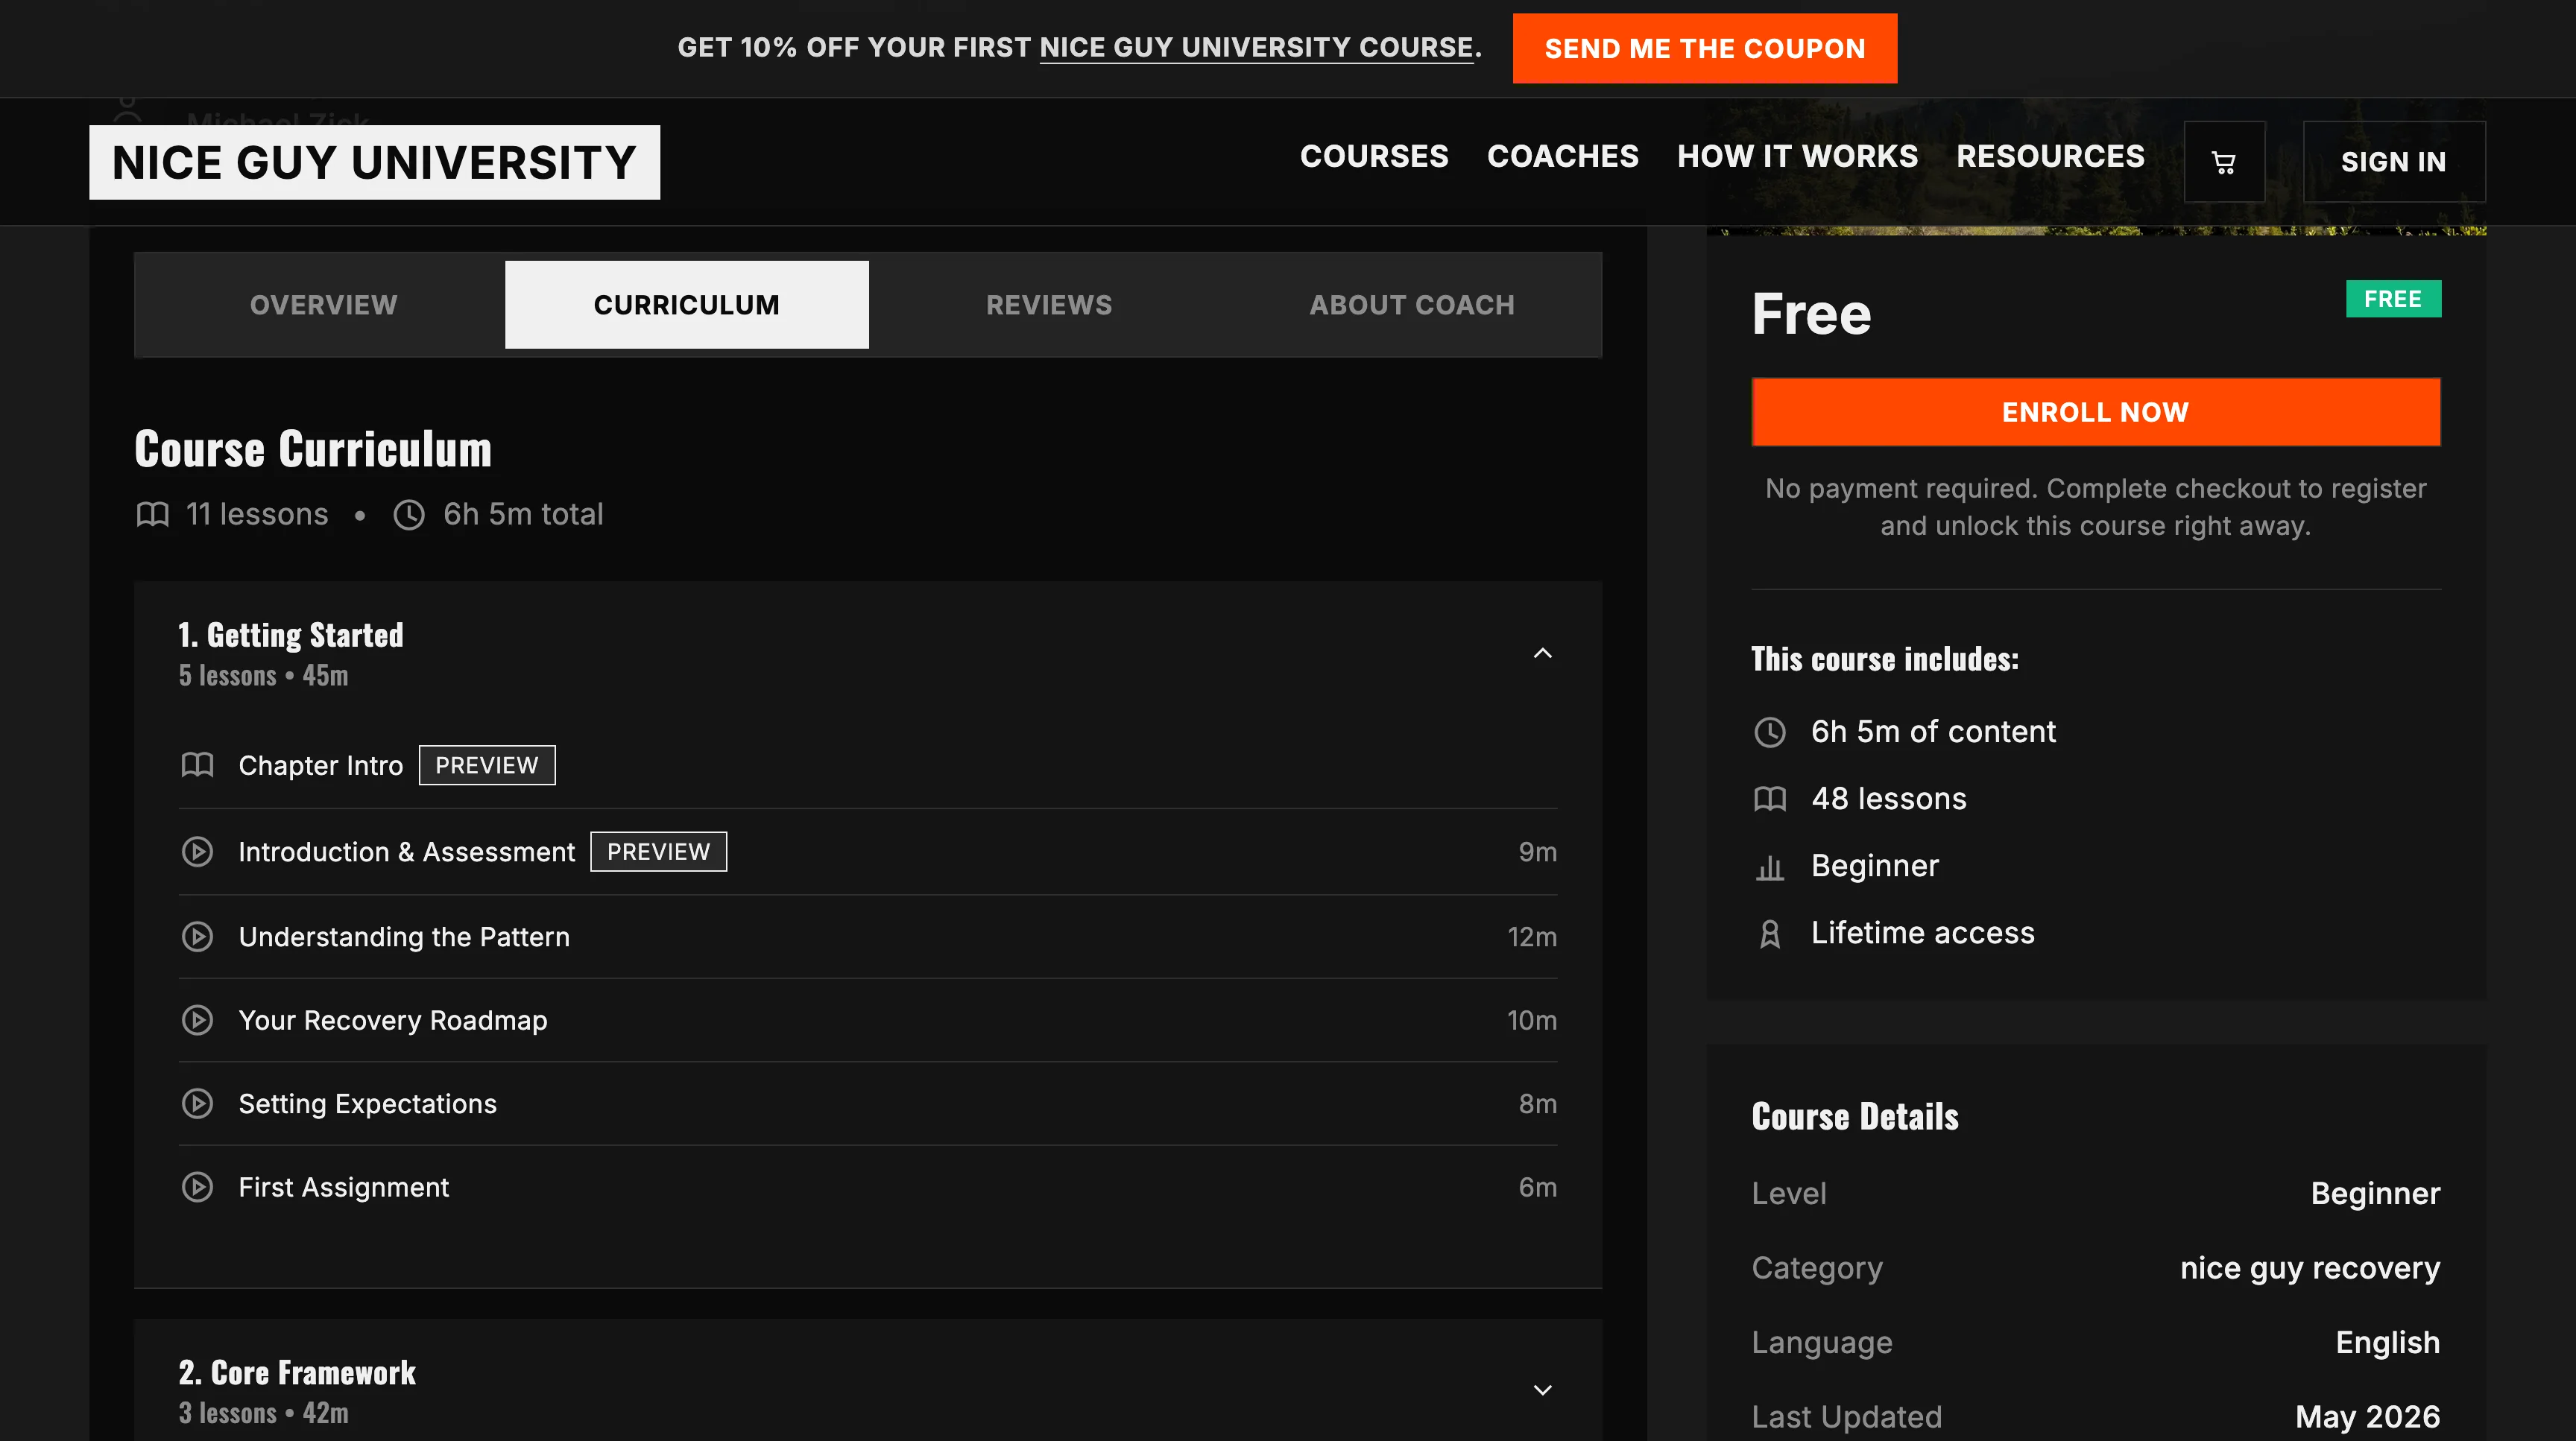The width and height of the screenshot is (2576, 1441).
Task: Click the Course Curriculum heading
Action: pyautogui.click(x=313, y=449)
